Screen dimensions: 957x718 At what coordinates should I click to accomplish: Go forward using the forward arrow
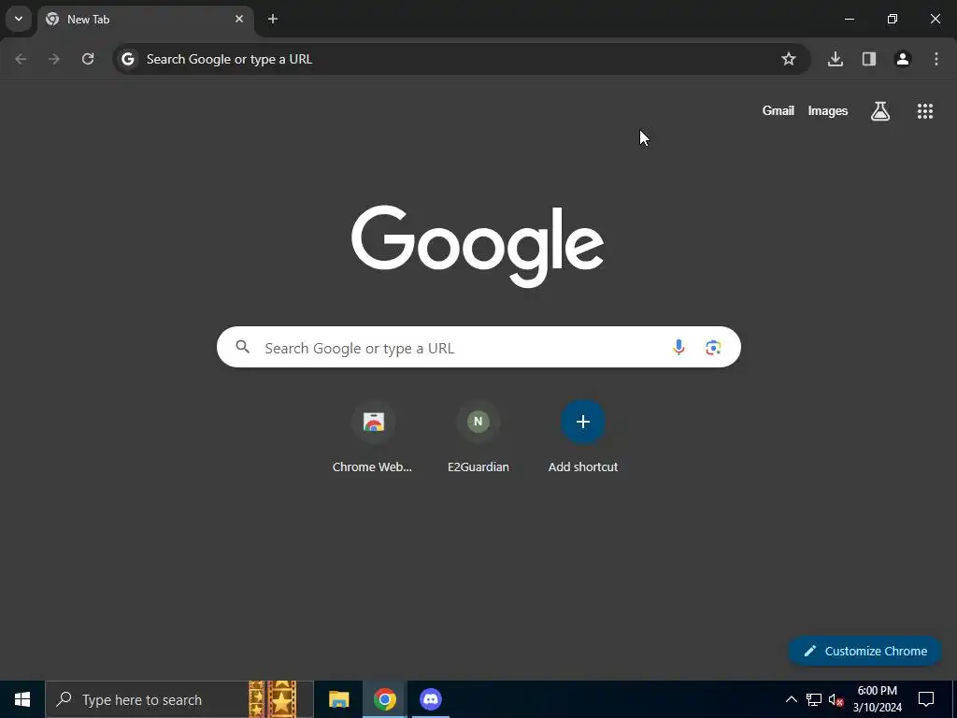[54, 59]
